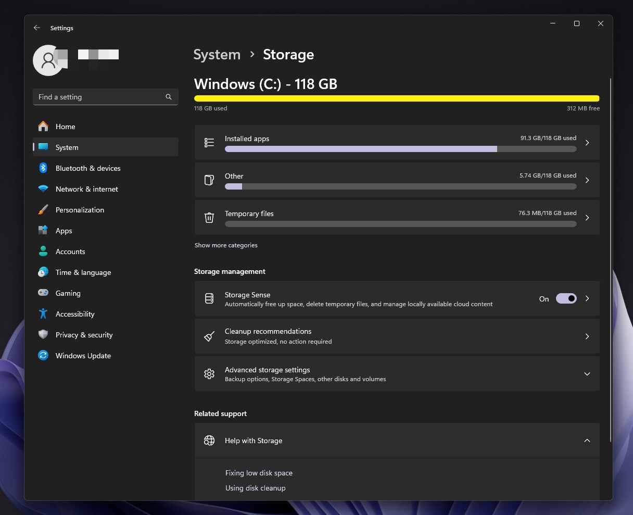This screenshot has height=515, width=633.
Task: Maximize the Settings window
Action: coord(577,23)
